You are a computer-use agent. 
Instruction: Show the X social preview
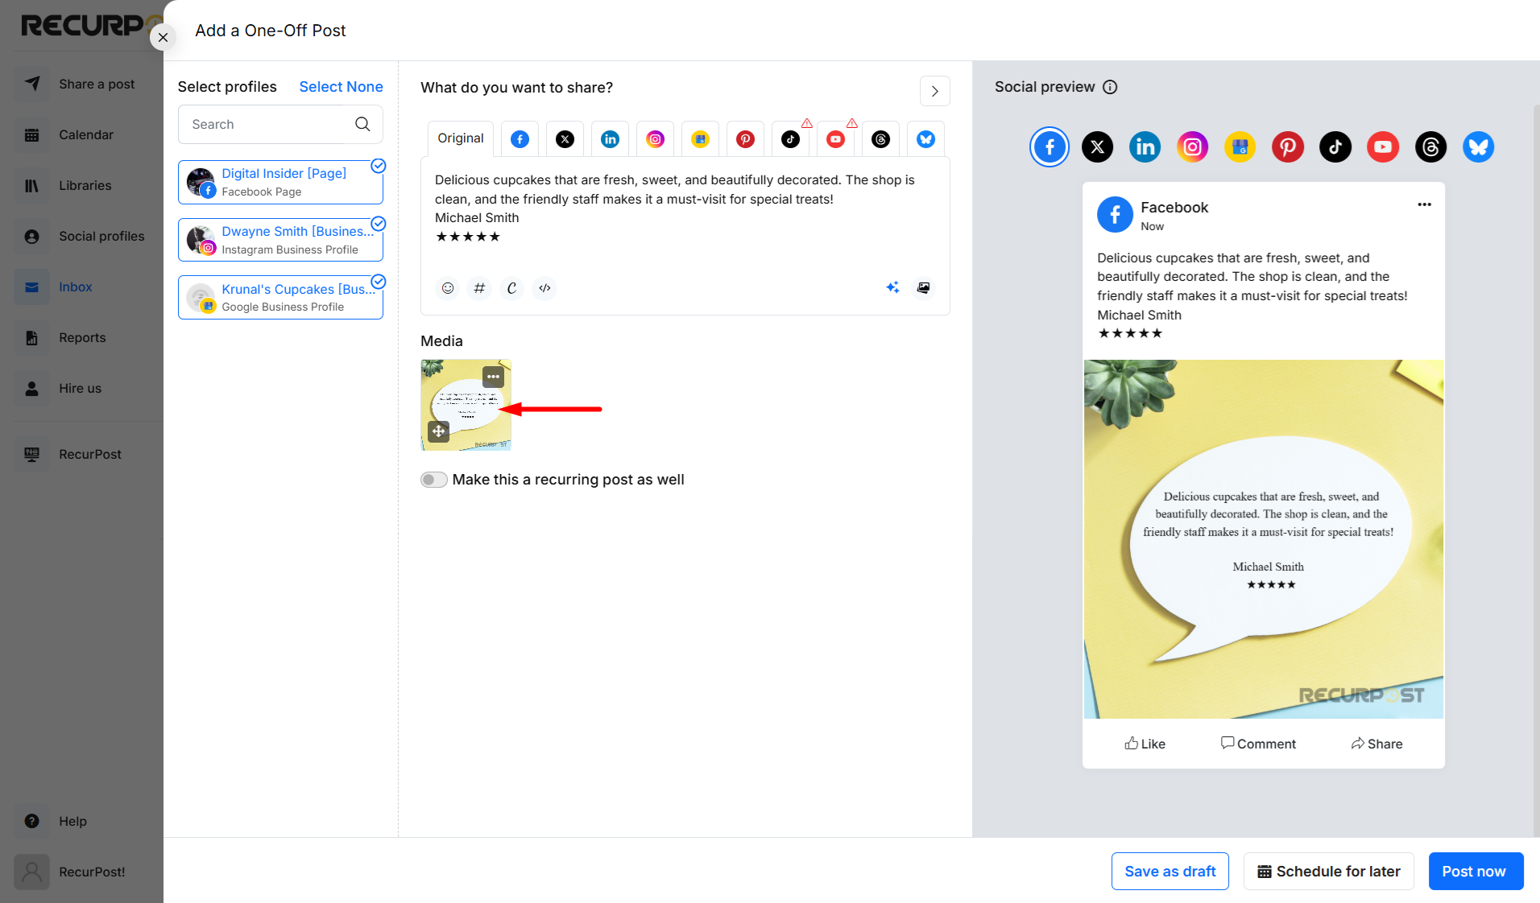pyautogui.click(x=1097, y=147)
